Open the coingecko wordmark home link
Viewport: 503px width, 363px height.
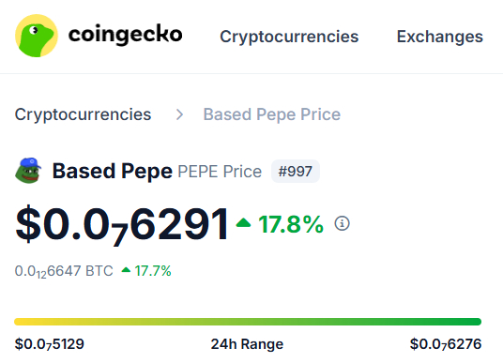[x=126, y=35]
